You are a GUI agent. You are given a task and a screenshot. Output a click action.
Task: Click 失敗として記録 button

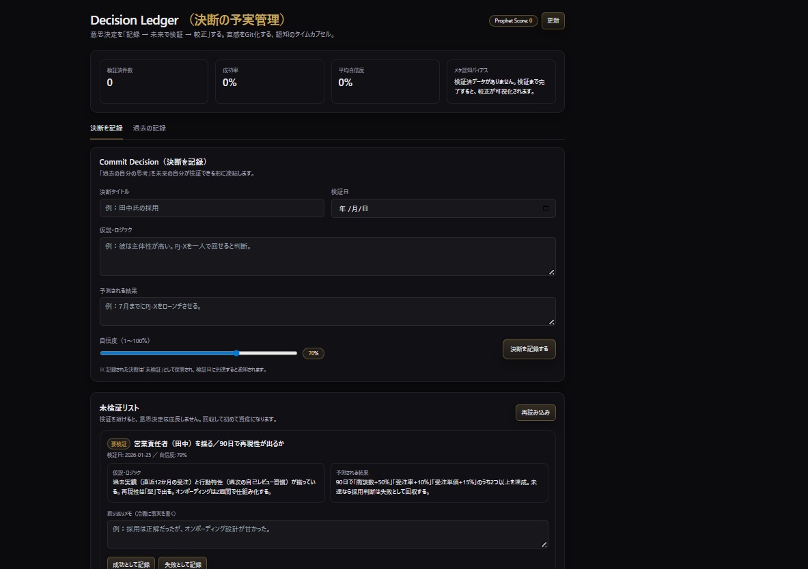[182, 564]
